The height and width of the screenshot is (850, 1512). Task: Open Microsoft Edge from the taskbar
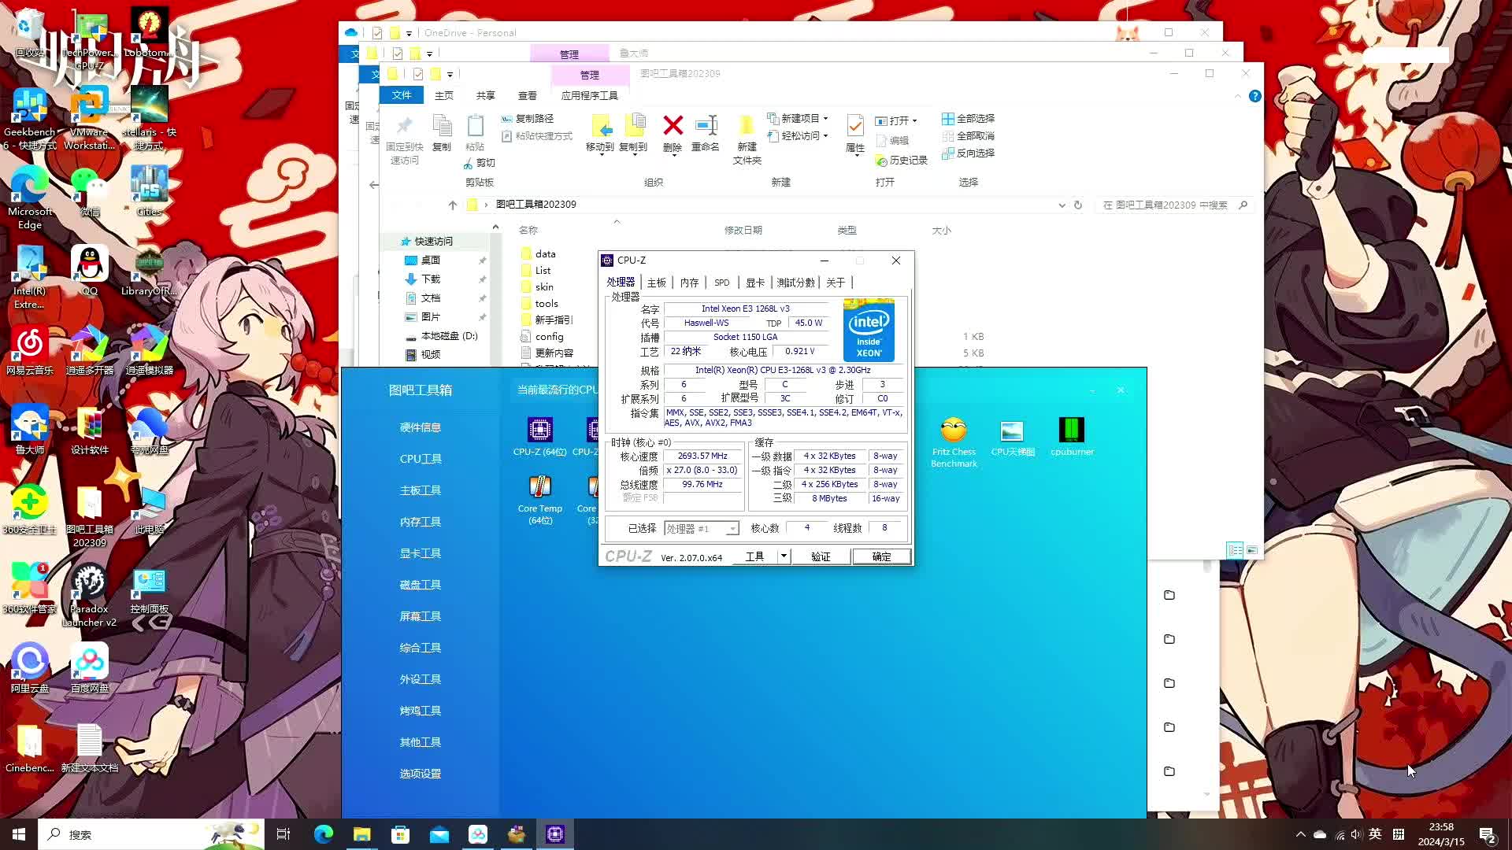coord(324,834)
